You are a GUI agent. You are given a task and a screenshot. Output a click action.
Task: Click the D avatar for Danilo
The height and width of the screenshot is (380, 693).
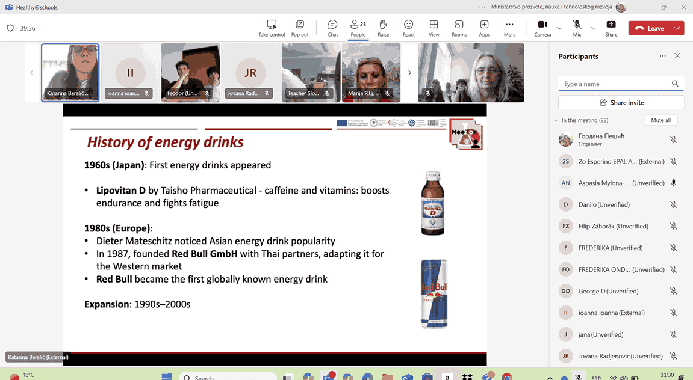566,204
